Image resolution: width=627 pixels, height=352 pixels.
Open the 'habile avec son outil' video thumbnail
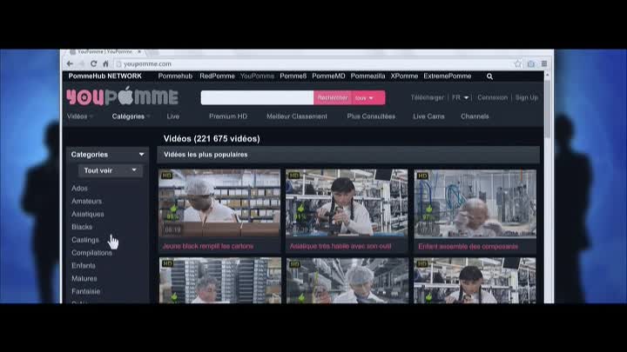tap(347, 203)
